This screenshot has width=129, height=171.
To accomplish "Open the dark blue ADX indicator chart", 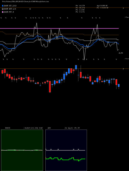I will tap(66, 150).
